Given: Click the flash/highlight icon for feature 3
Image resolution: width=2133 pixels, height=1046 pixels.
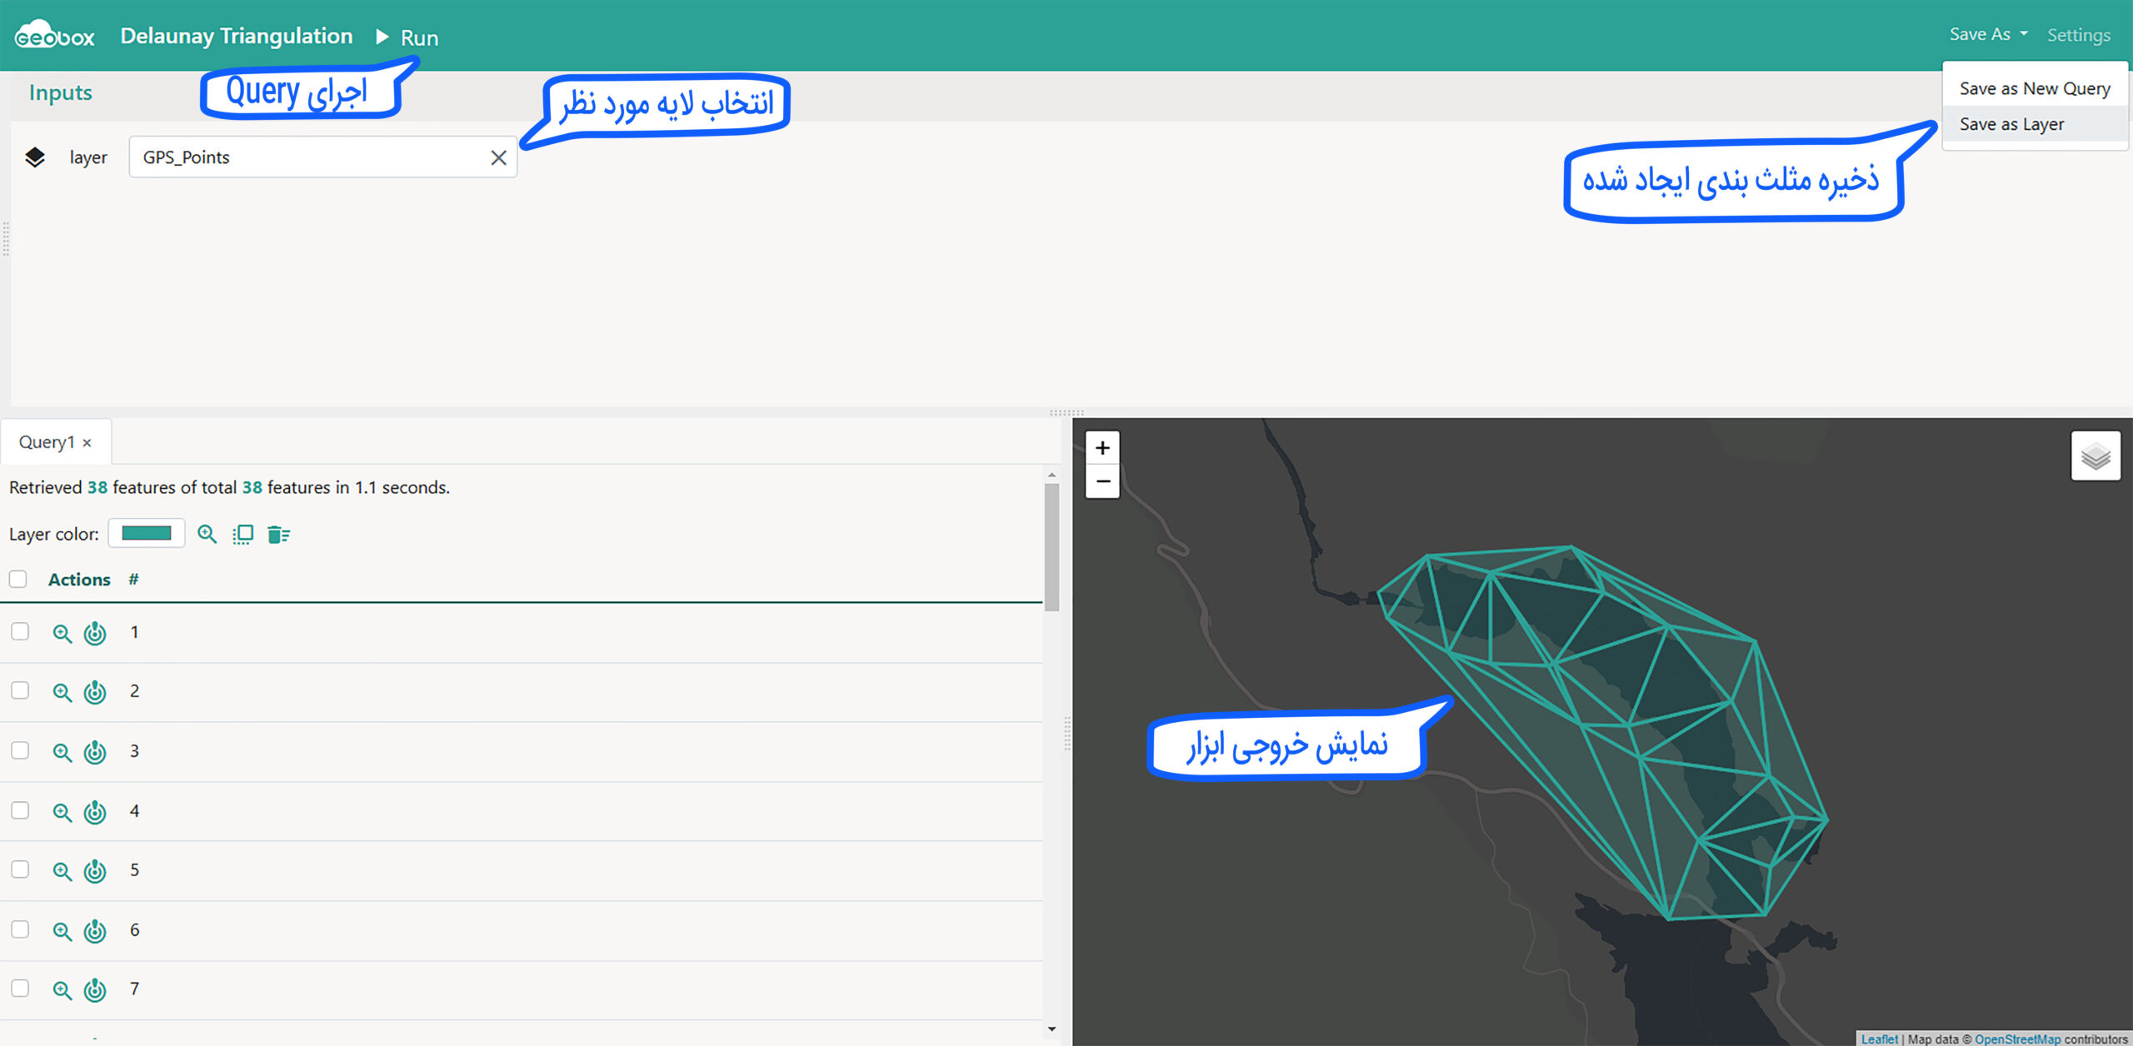Looking at the screenshot, I should click(x=95, y=752).
